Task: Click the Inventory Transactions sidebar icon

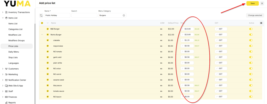Action: pos(7,12)
